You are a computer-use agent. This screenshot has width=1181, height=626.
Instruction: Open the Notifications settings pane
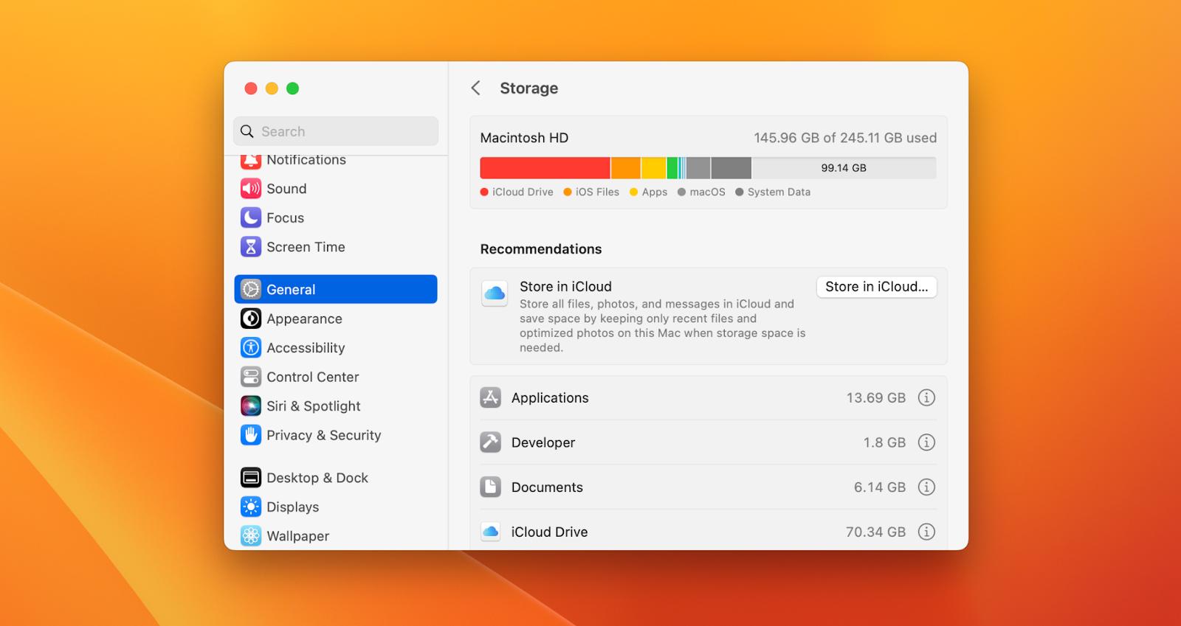click(336, 160)
